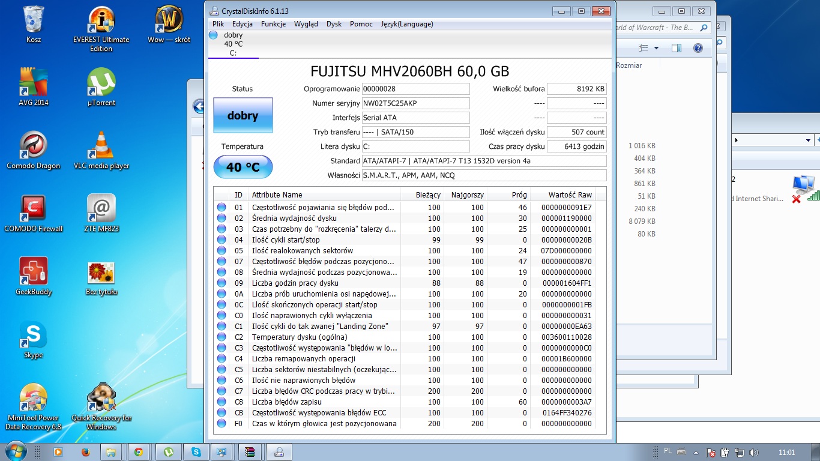
Task: Click the 40 °C temperature indicator button
Action: click(x=243, y=167)
